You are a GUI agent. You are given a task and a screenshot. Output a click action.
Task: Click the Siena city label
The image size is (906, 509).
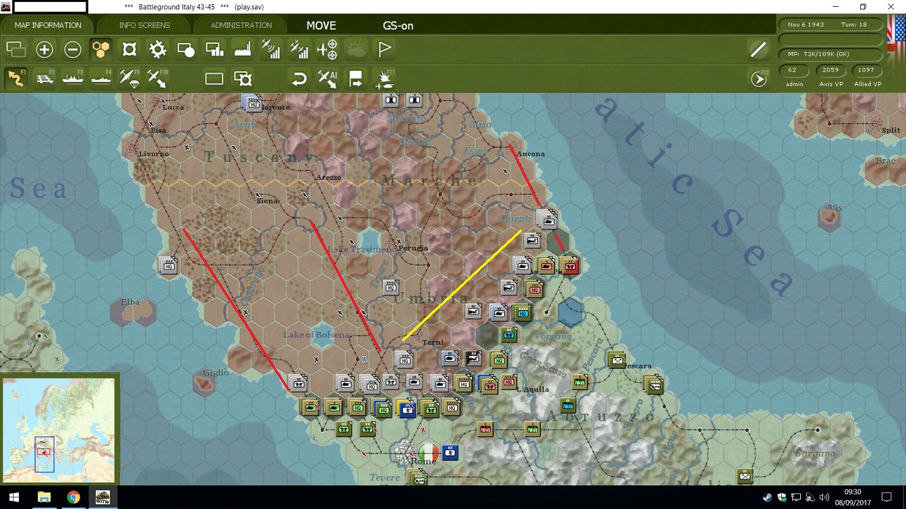click(268, 201)
